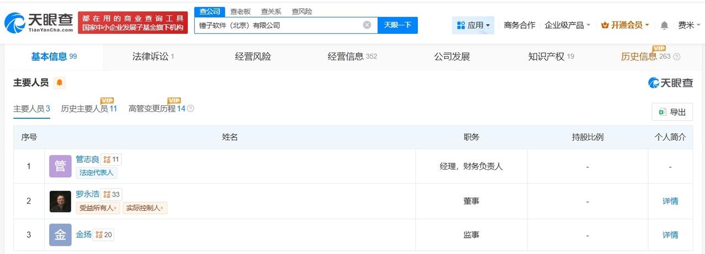
Task: Clear the search box with X icon
Action: tap(367, 25)
